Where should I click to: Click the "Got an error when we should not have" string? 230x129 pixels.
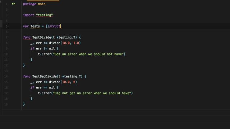tap(88, 54)
